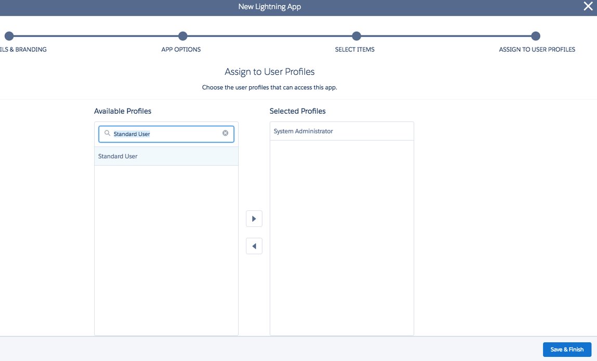Click the progress bar between App Options and Select Items

[x=269, y=36]
